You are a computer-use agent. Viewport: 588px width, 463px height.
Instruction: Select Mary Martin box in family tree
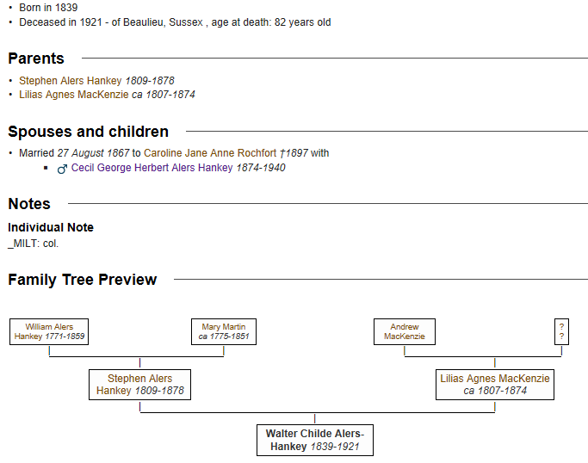tap(224, 332)
